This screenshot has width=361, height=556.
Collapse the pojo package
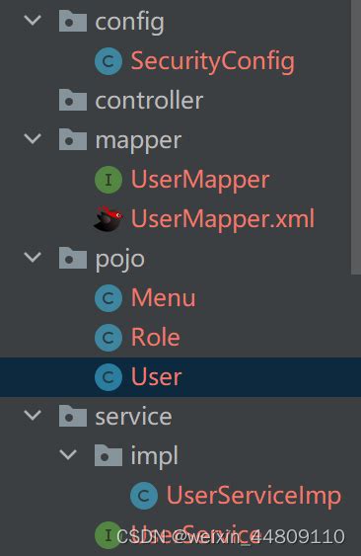point(33,257)
